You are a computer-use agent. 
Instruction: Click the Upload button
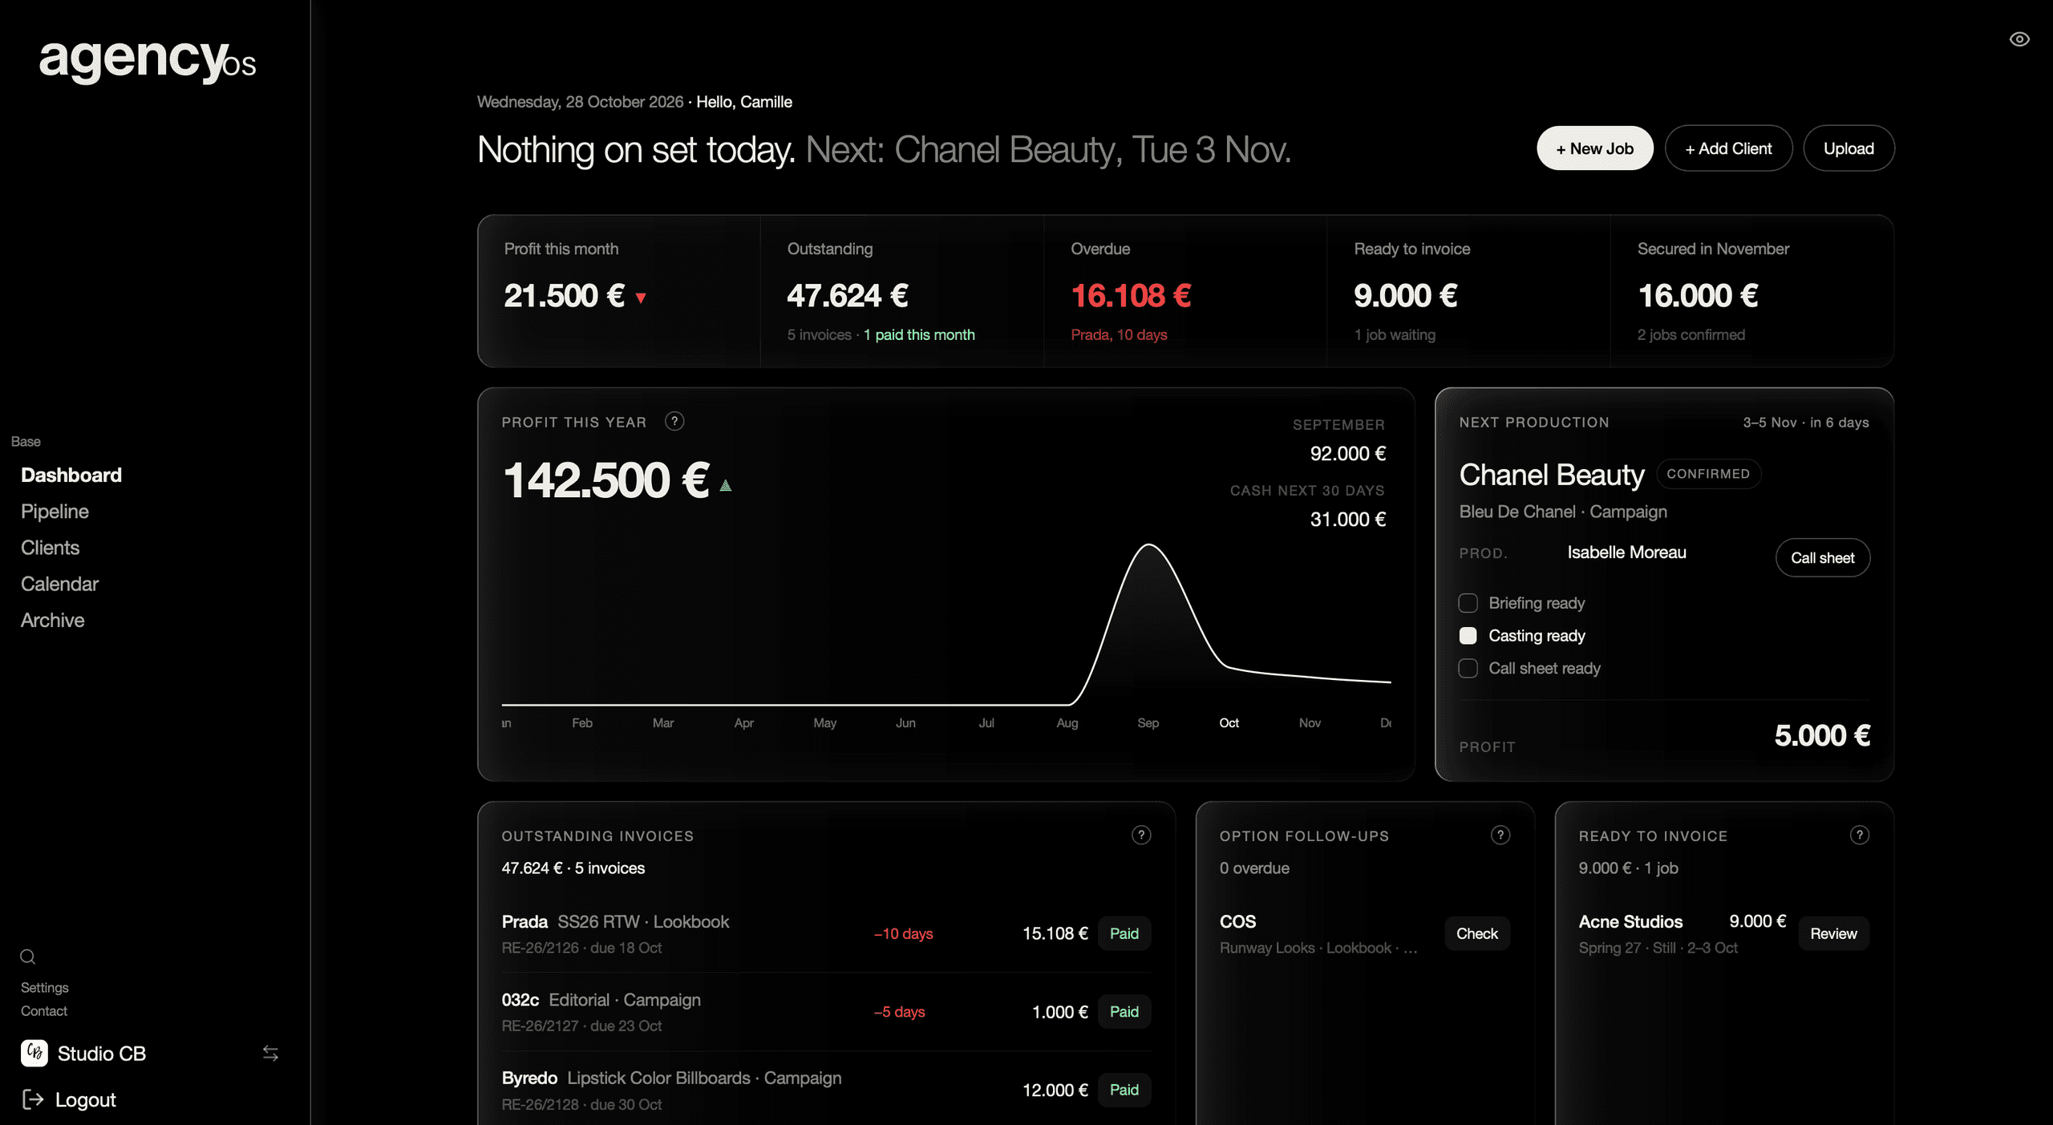tap(1849, 148)
